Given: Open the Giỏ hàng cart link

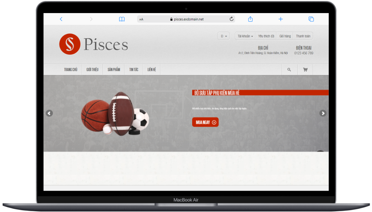Looking at the screenshot, I should coord(285,36).
